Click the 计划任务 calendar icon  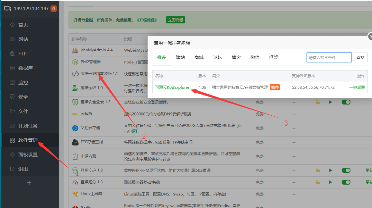coord(12,126)
